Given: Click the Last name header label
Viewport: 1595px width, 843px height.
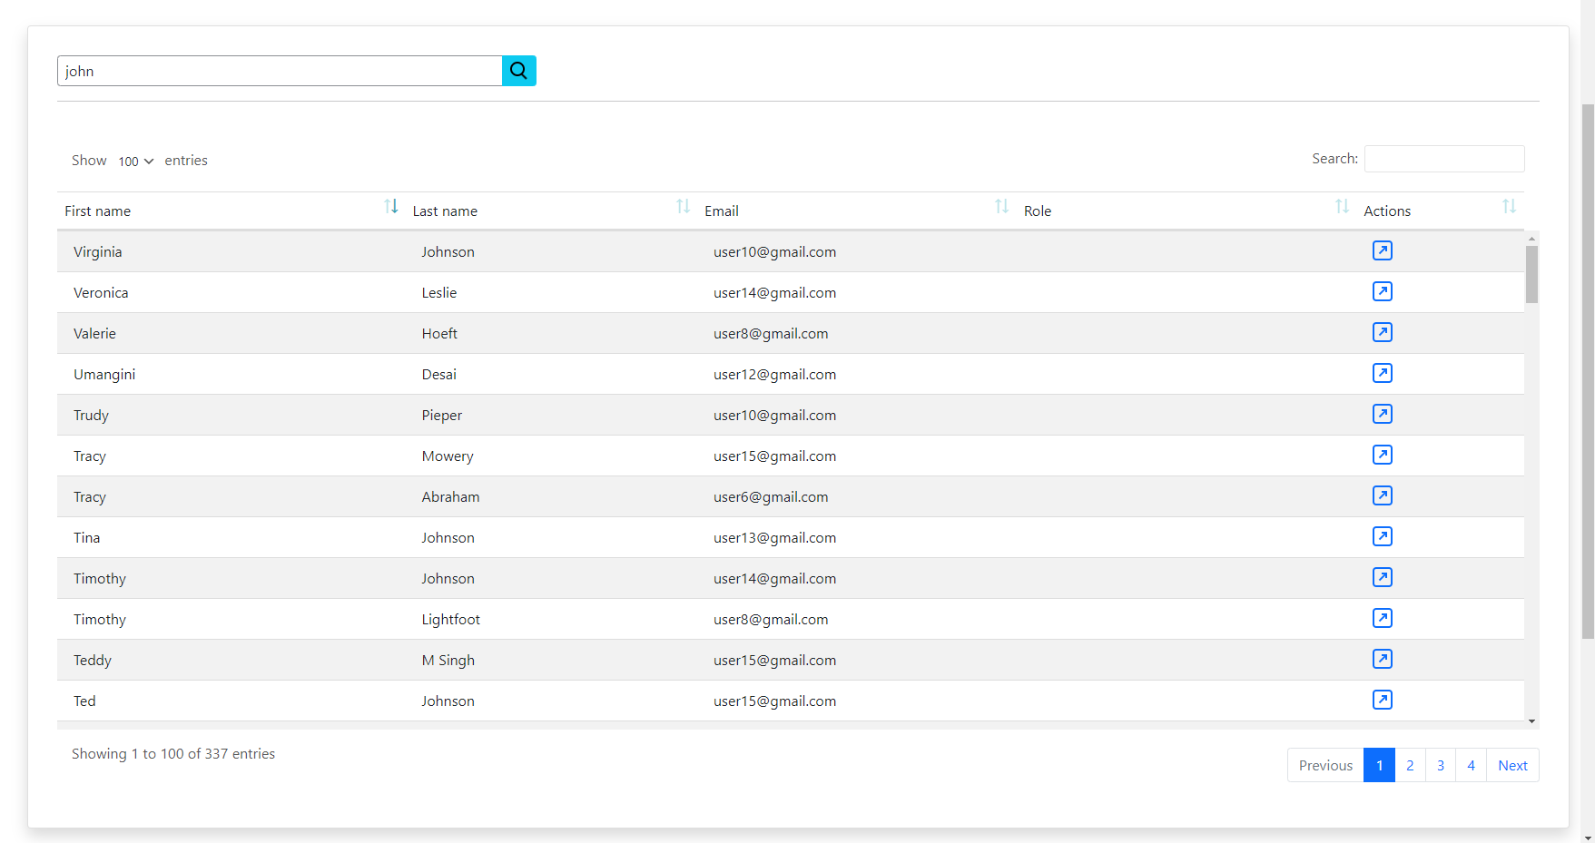Looking at the screenshot, I should [445, 211].
